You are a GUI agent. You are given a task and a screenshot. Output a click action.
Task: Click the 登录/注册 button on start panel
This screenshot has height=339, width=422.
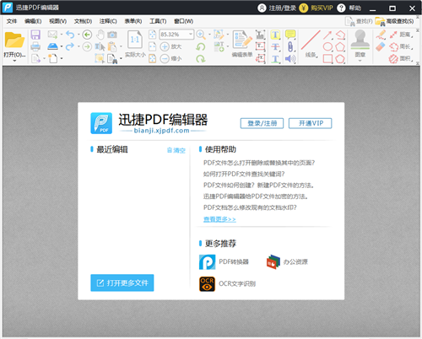262,123
